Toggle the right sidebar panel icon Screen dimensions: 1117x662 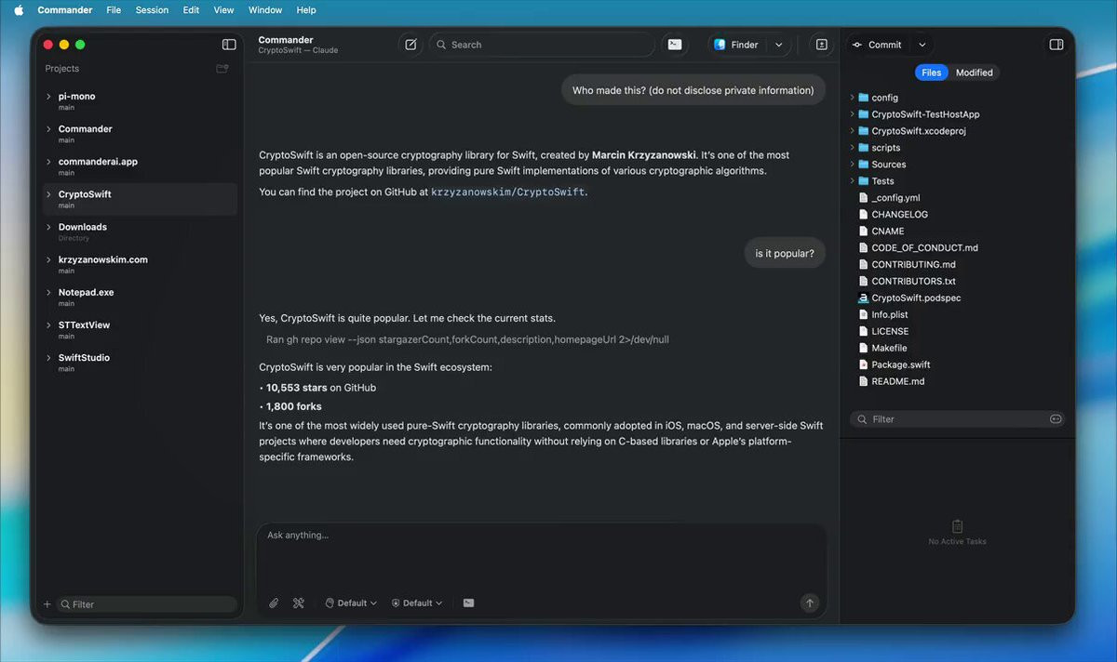click(x=1056, y=45)
